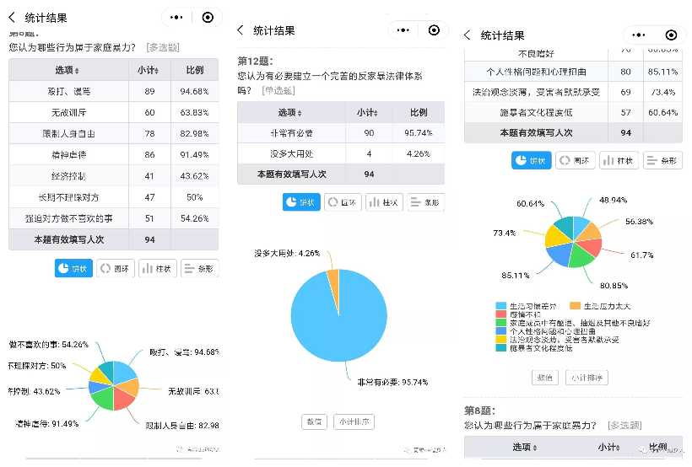Image resolution: width=692 pixels, height=467 pixels.
Task: Sort by 选项 column in left panel table
Action: click(68, 70)
